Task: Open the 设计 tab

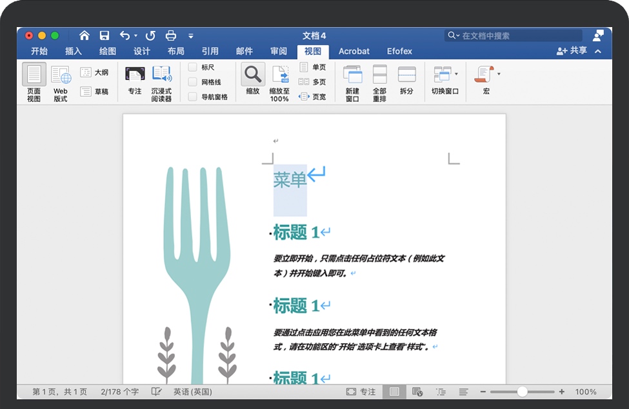Action: click(x=141, y=51)
